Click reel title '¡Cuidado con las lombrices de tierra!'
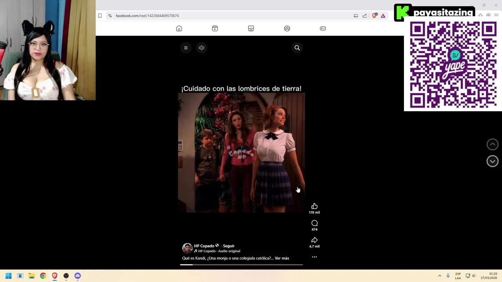Viewport: 502px width, 282px height. [x=241, y=89]
